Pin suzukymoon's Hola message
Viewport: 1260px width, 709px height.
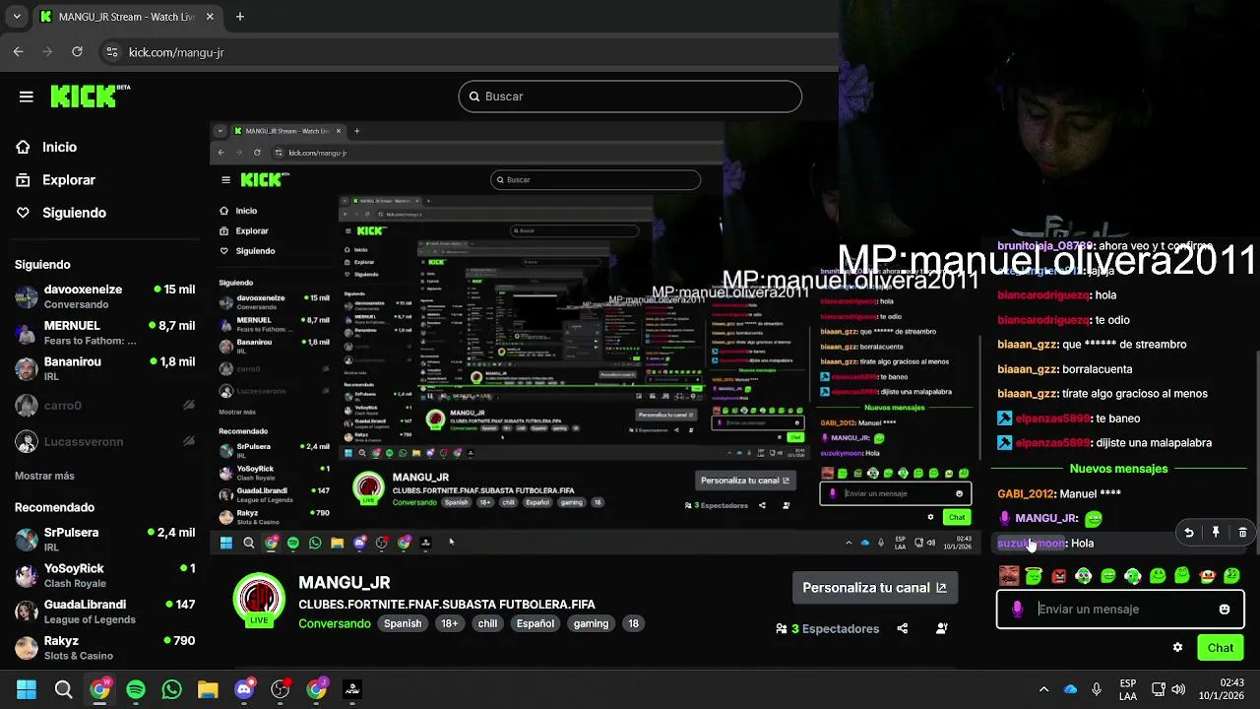click(1216, 533)
